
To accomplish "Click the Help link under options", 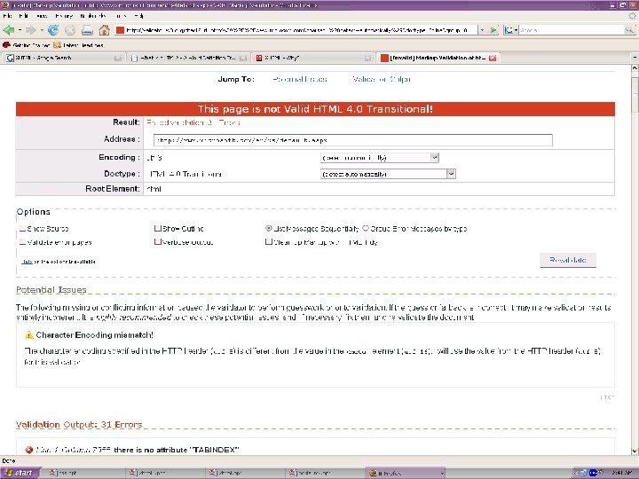I will click(27, 262).
